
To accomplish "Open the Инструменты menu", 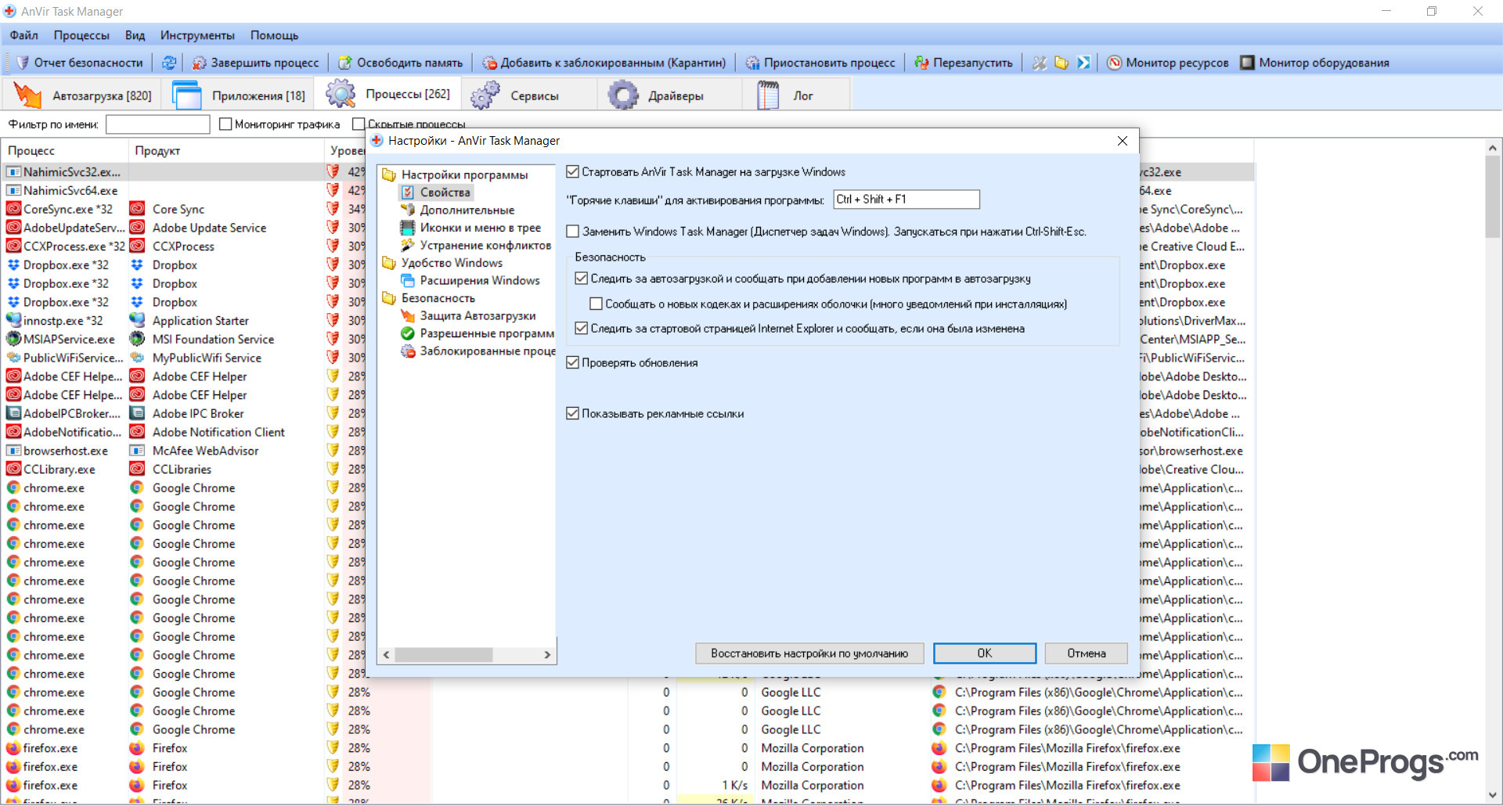I will coord(197,35).
